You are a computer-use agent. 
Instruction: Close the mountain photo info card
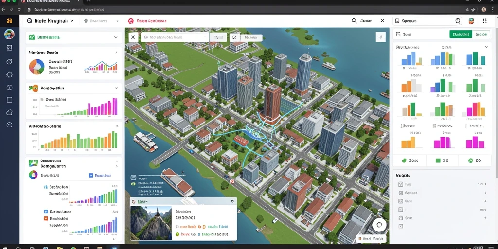pos(232,201)
